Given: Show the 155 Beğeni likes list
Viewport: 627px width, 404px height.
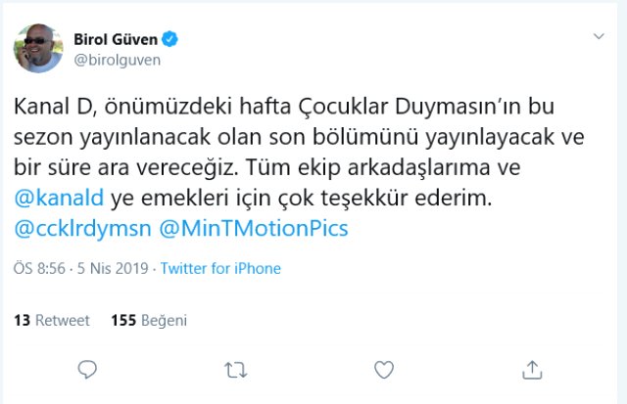Looking at the screenshot, I should (149, 320).
